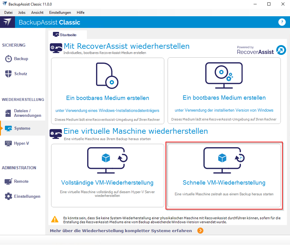
Task: Click the RecoverAssist logo icon
Action: coord(281,50)
